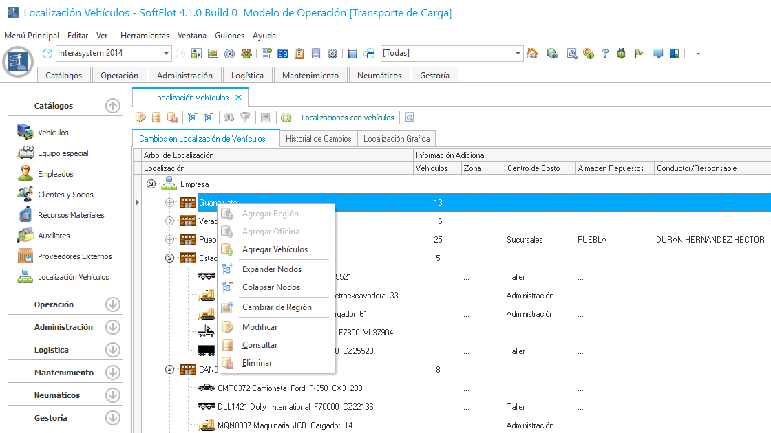The height and width of the screenshot is (433, 771).
Task: Choose Eliminar in the context menu
Action: pyautogui.click(x=257, y=363)
